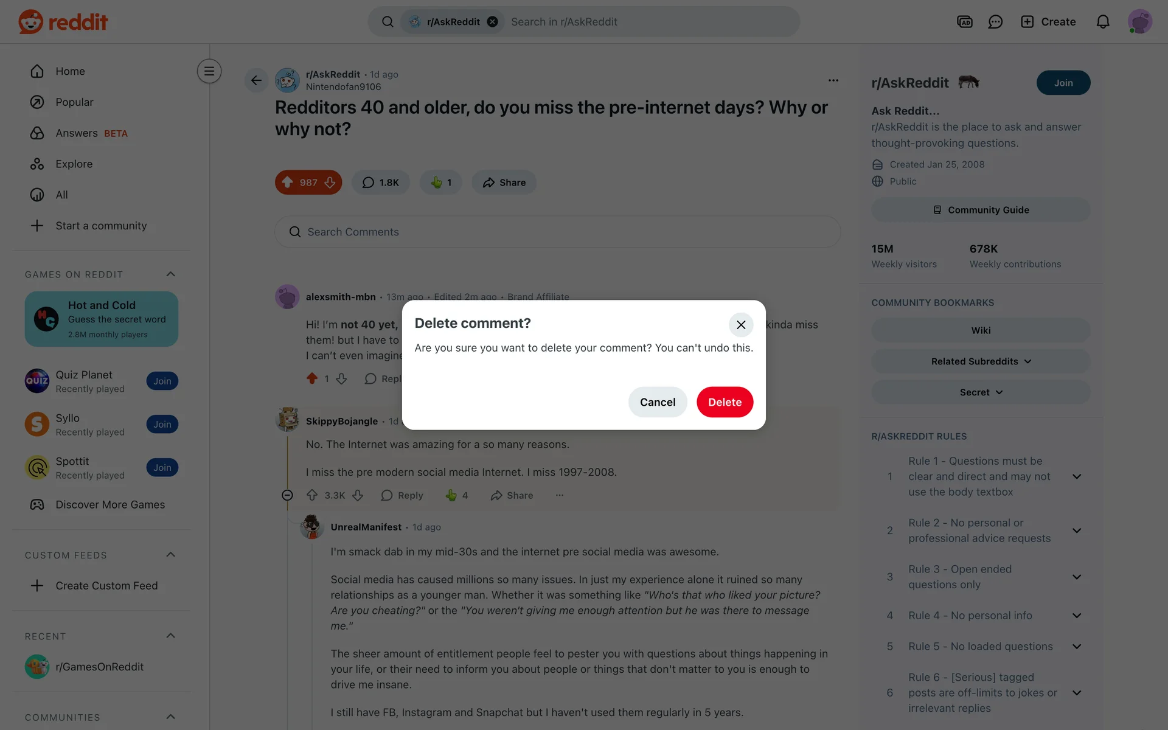
Task: Go back using the left arrow icon
Action: point(256,80)
